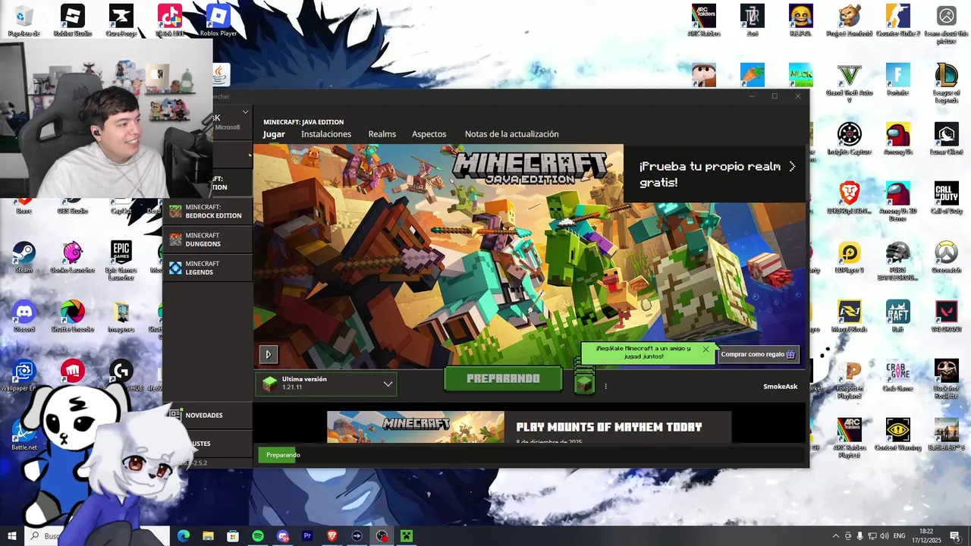
Task: Expand the Última versión 1.21.11 dropdown
Action: pyautogui.click(x=326, y=384)
